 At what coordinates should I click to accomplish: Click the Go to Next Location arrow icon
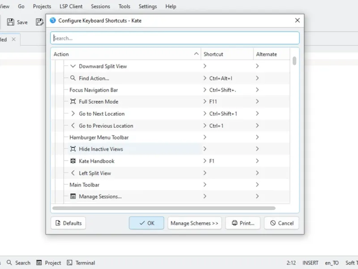(x=73, y=113)
